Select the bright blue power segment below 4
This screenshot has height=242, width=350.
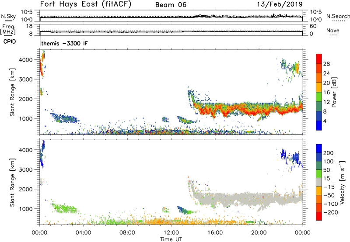[319, 125]
